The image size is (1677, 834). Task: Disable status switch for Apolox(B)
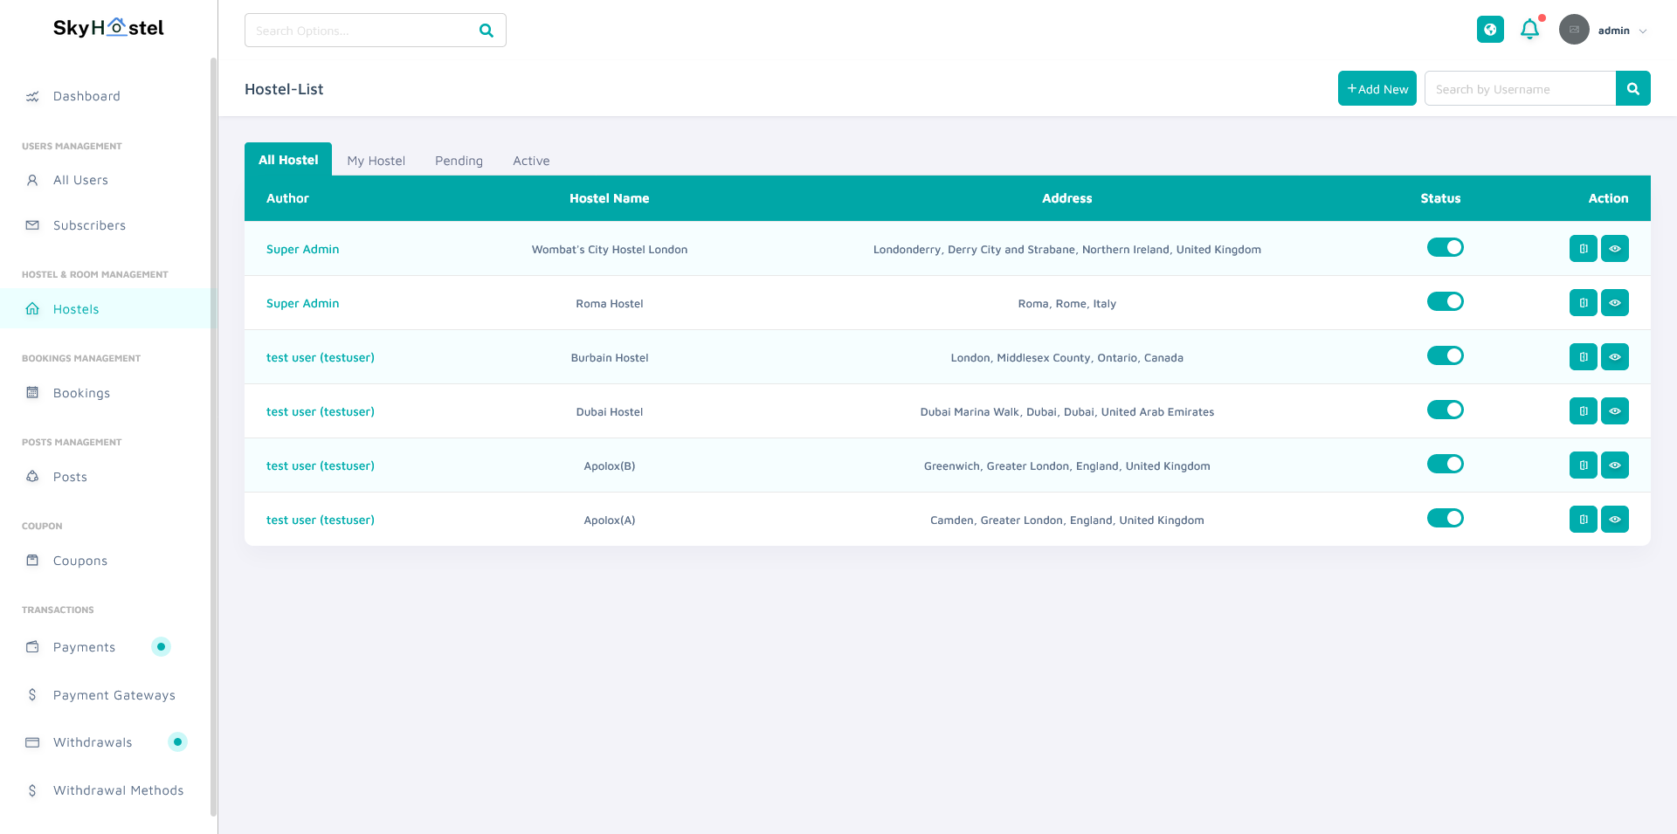click(1445, 465)
